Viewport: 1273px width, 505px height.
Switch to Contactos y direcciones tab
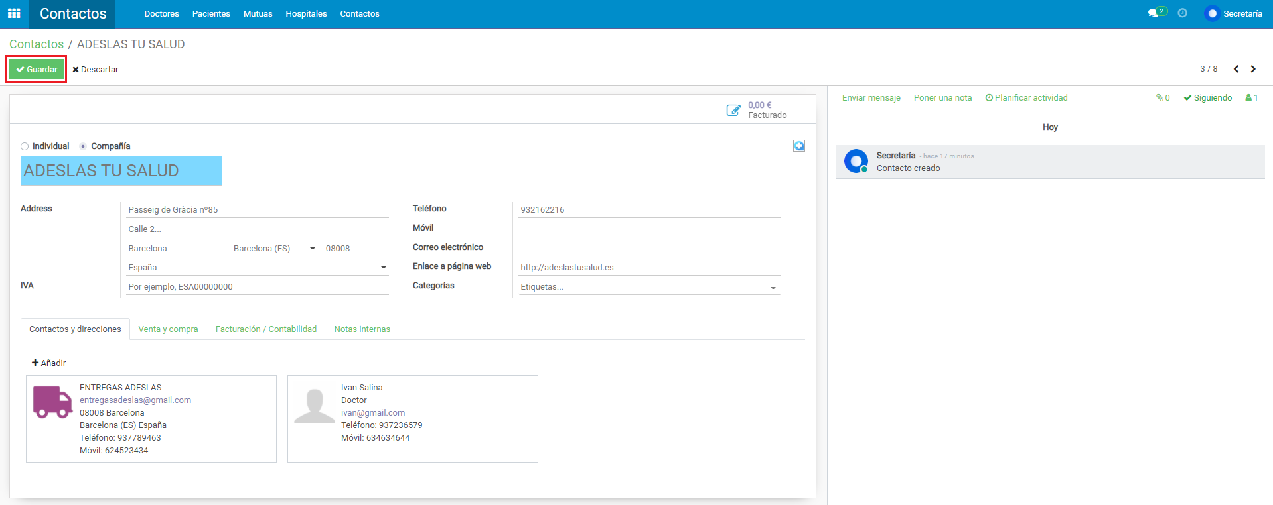(x=75, y=329)
